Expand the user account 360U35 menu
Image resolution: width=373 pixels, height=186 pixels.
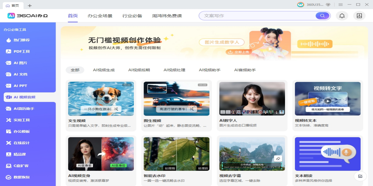tap(315, 5)
